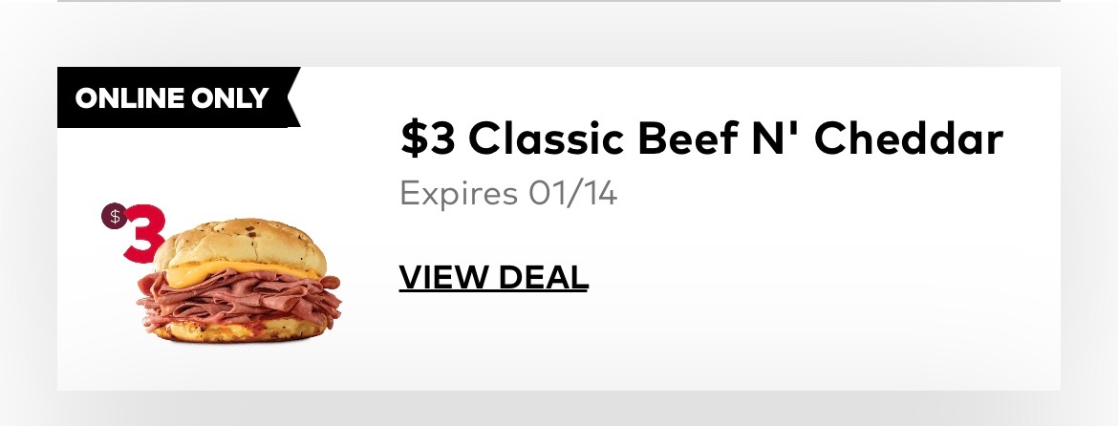Screen dimensions: 1118x426
Task: Click the 01/14 expiration date
Action: click(x=572, y=193)
